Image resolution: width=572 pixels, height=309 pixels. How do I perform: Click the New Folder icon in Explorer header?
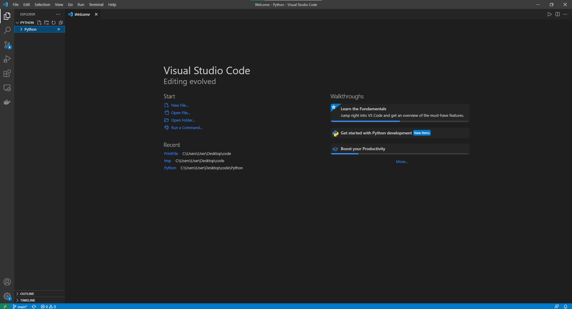pos(46,23)
